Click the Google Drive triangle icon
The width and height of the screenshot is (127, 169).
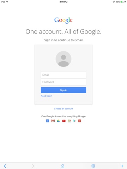tap(58, 121)
